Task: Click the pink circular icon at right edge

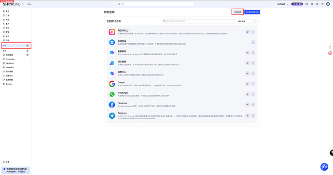Action: point(330,53)
